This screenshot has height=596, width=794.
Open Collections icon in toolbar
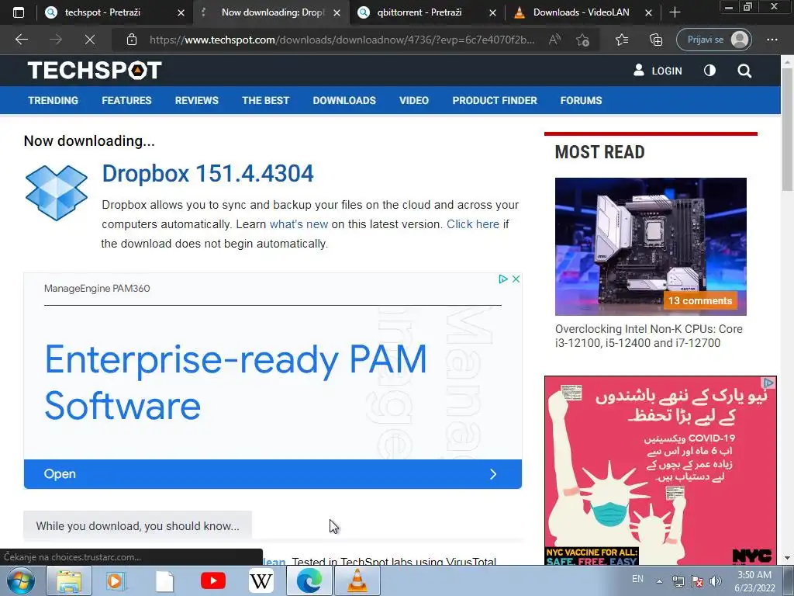656,40
